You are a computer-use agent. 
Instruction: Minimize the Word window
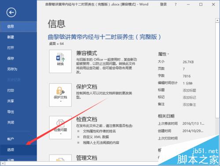188,4
